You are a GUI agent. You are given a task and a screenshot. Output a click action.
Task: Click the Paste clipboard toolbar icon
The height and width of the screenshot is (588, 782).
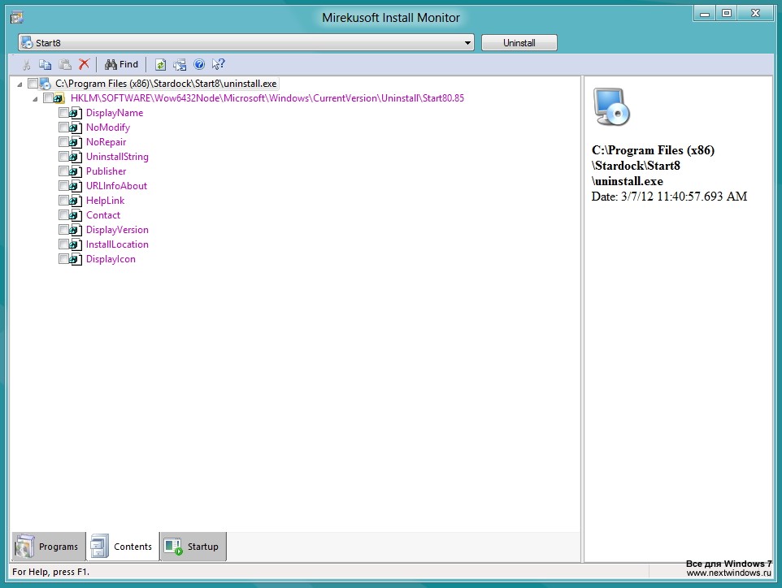point(65,64)
